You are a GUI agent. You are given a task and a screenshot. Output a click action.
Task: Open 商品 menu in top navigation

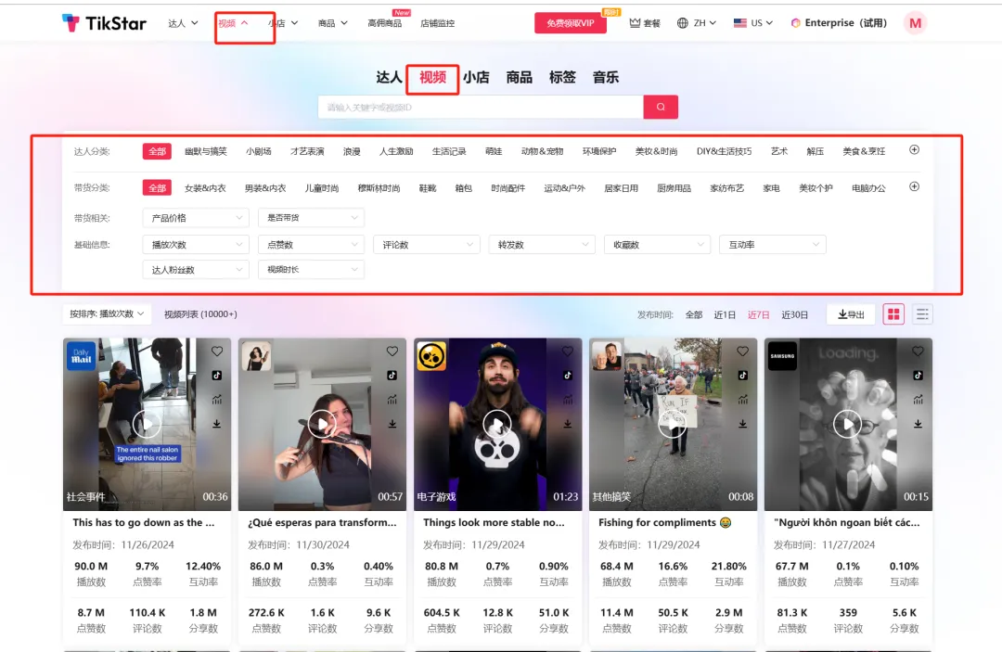coord(333,23)
